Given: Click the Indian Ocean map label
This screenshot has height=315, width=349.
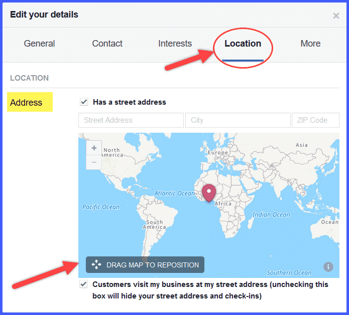Looking at the screenshot, I should pos(271,214).
